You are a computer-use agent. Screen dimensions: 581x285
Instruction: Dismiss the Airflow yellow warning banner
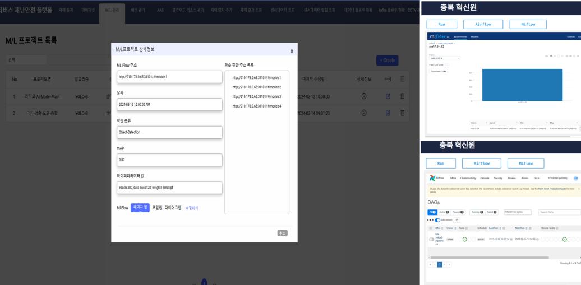click(x=579, y=189)
